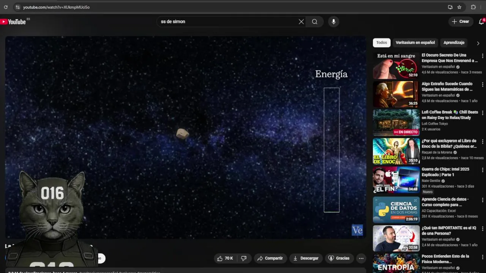Open options for El Oscuro Secreto video

pyautogui.click(x=483, y=56)
